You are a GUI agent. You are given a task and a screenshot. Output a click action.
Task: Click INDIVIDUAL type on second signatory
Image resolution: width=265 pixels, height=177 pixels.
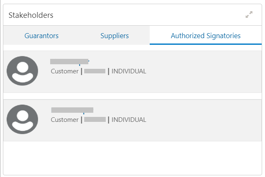pos(129,120)
